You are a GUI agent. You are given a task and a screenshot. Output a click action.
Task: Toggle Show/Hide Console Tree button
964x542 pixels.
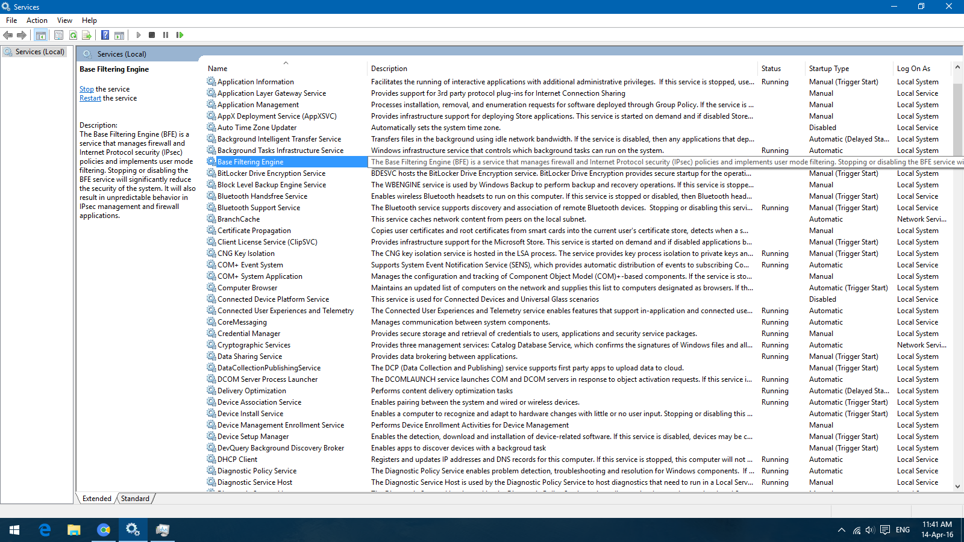pos(41,35)
